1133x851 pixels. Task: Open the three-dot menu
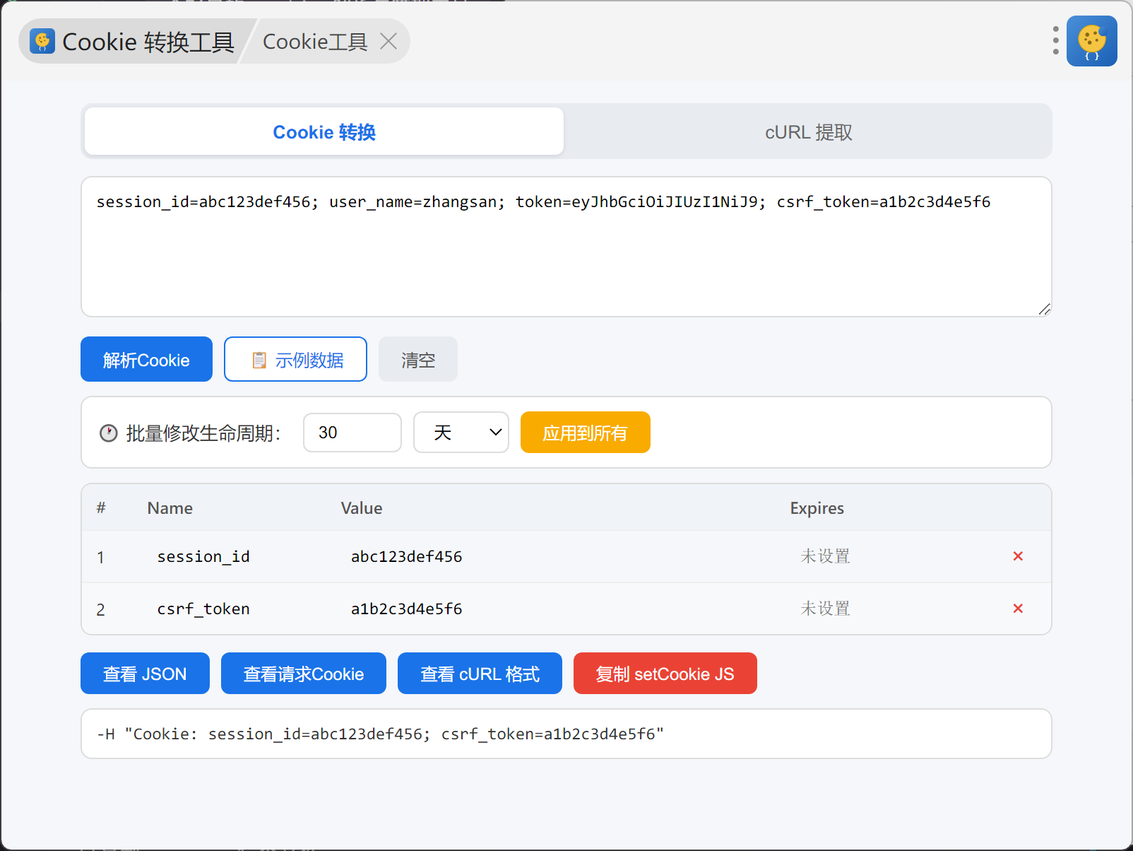coord(1055,41)
